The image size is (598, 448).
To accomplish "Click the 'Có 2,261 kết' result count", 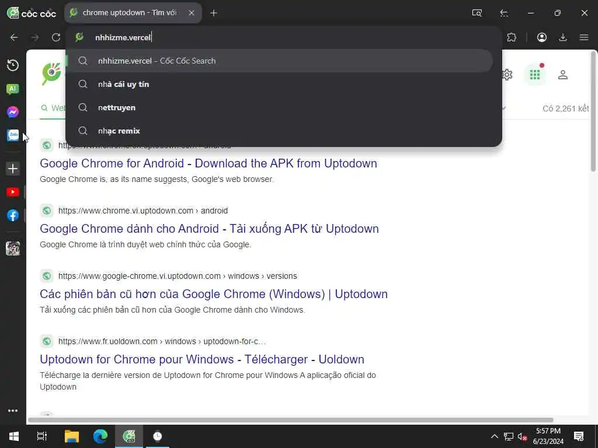I will (565, 108).
